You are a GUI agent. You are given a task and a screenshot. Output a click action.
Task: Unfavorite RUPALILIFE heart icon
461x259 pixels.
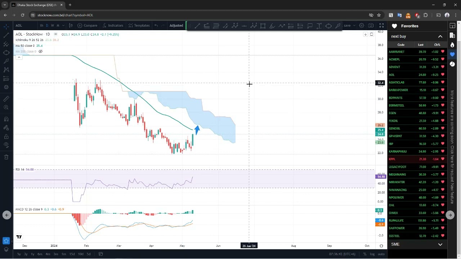pyautogui.click(x=443, y=221)
